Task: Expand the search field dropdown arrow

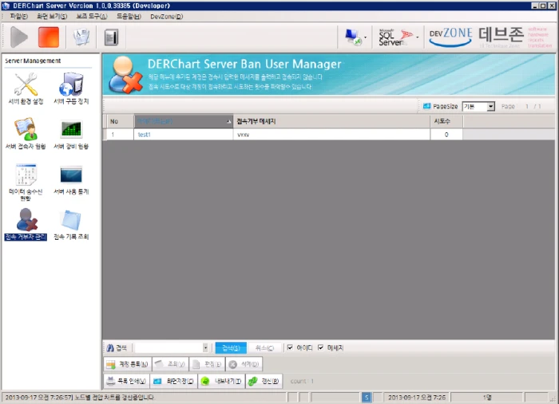Action: pyautogui.click(x=205, y=347)
